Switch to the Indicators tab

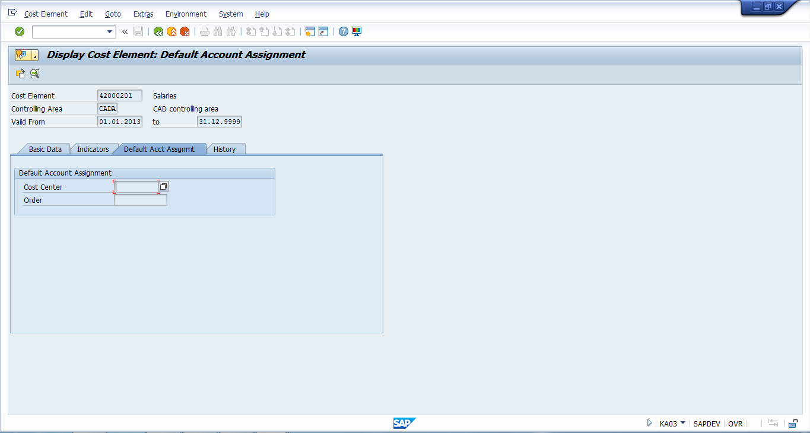click(93, 149)
